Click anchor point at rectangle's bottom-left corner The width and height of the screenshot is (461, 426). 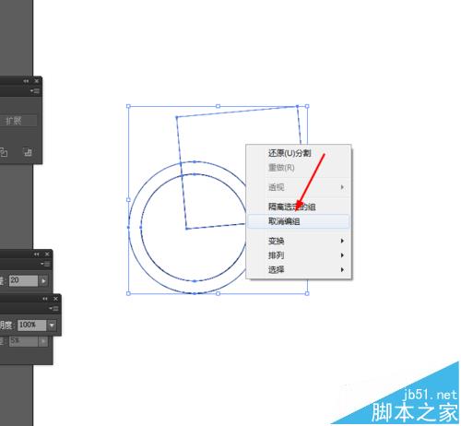click(186, 229)
